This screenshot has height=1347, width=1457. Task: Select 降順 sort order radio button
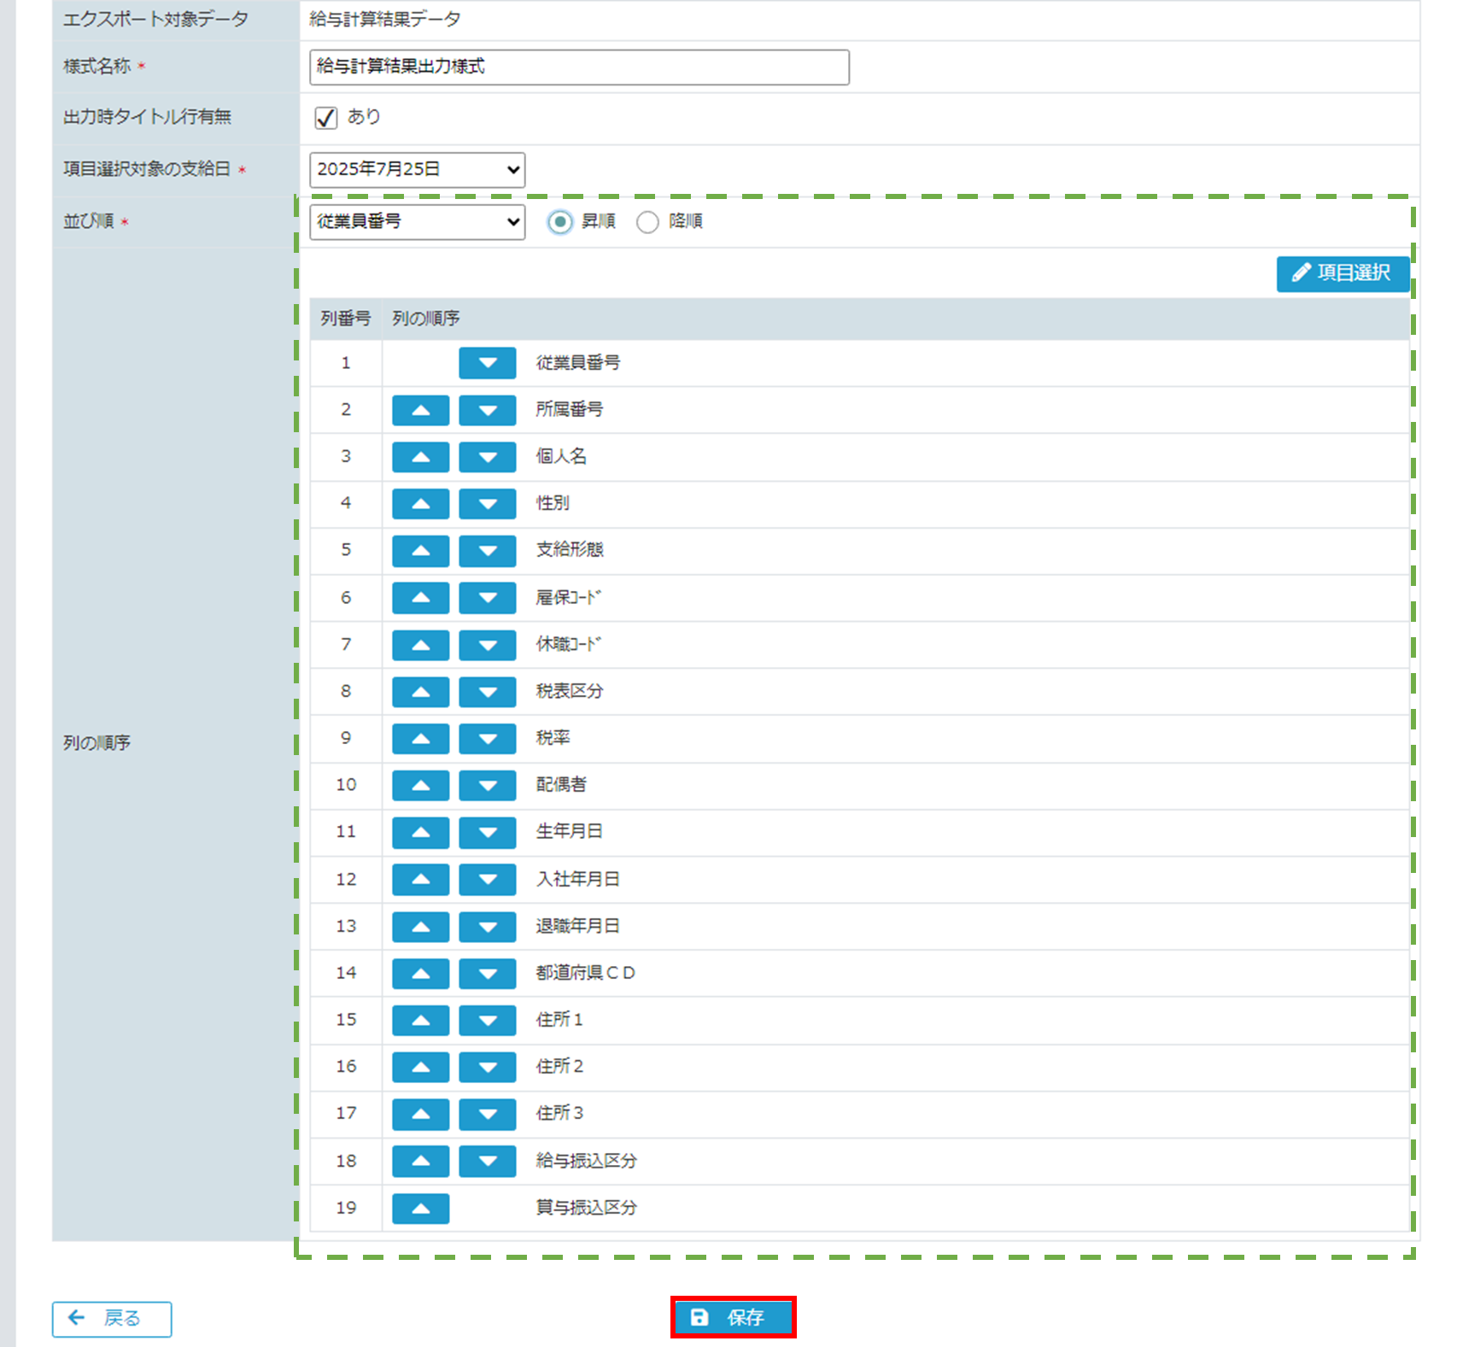(647, 222)
